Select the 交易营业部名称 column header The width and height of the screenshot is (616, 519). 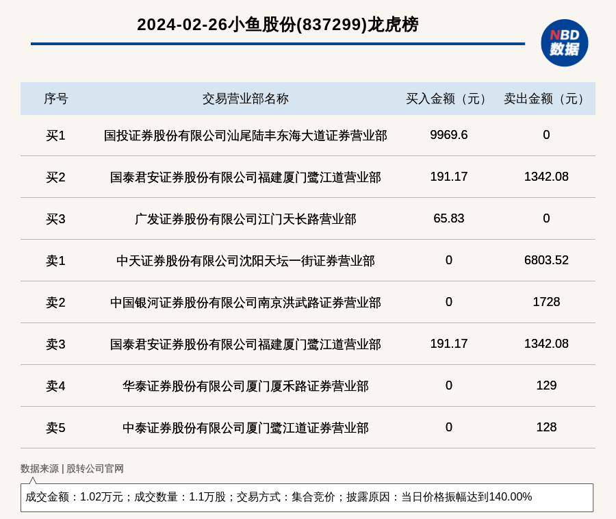click(x=246, y=99)
